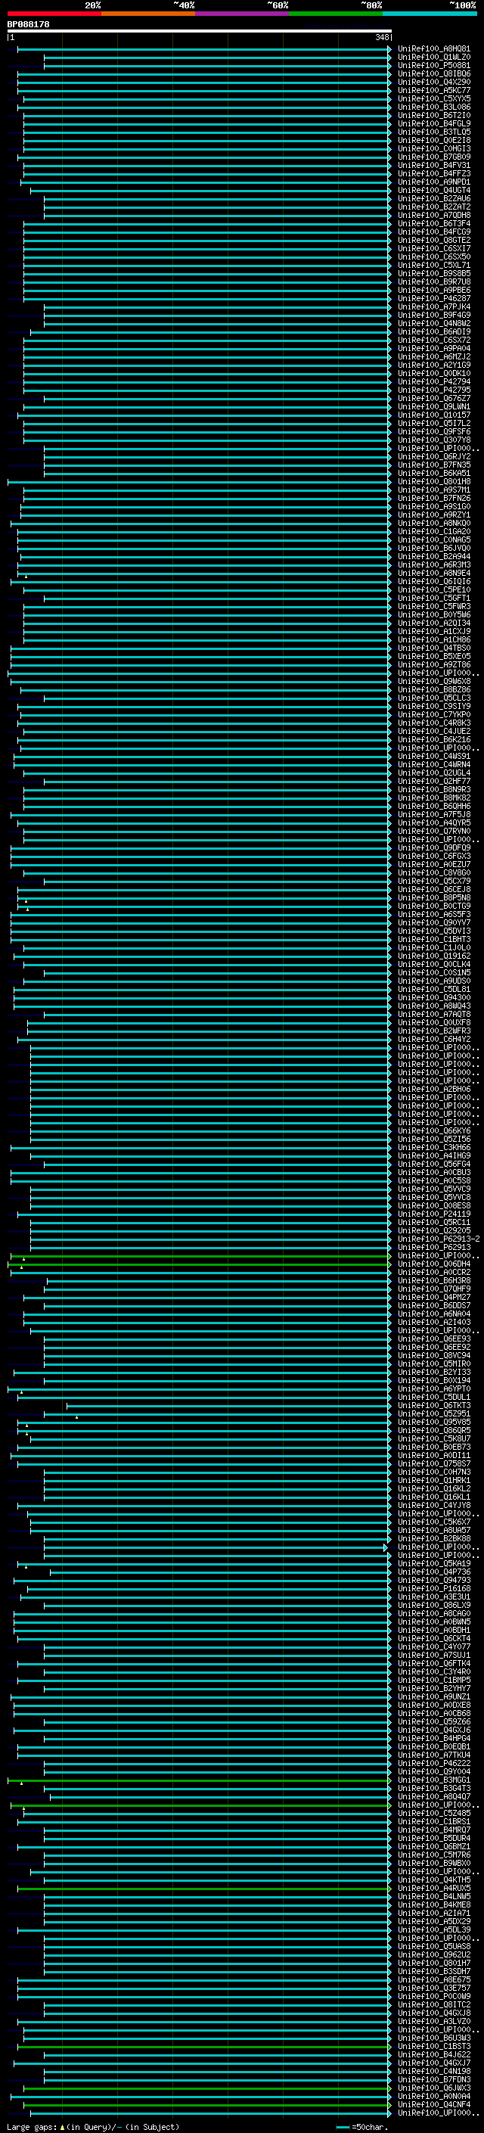Screen dimensions: 484x2133
Task: Click the green alignment bar for Q06DH4
Action: tap(200, 1264)
